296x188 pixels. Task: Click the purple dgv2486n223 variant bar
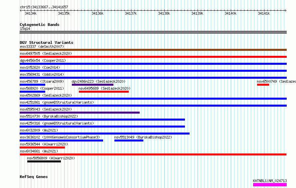click(x=92, y=85)
